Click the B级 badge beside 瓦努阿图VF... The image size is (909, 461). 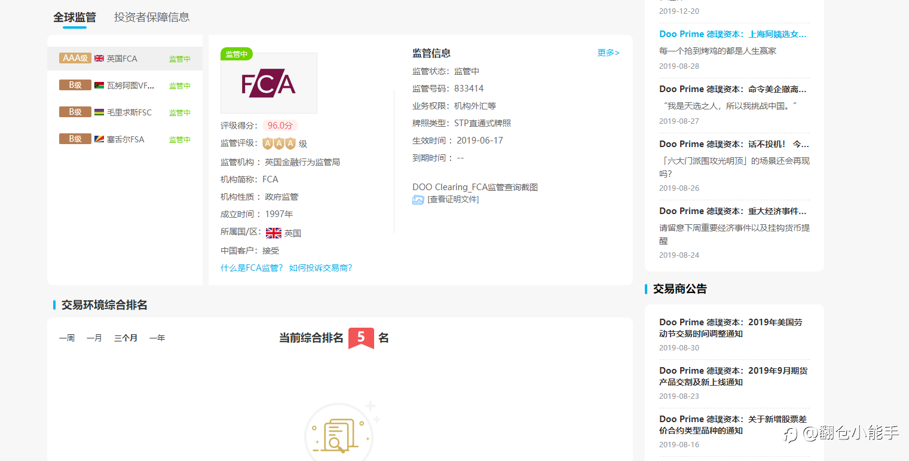(x=75, y=85)
